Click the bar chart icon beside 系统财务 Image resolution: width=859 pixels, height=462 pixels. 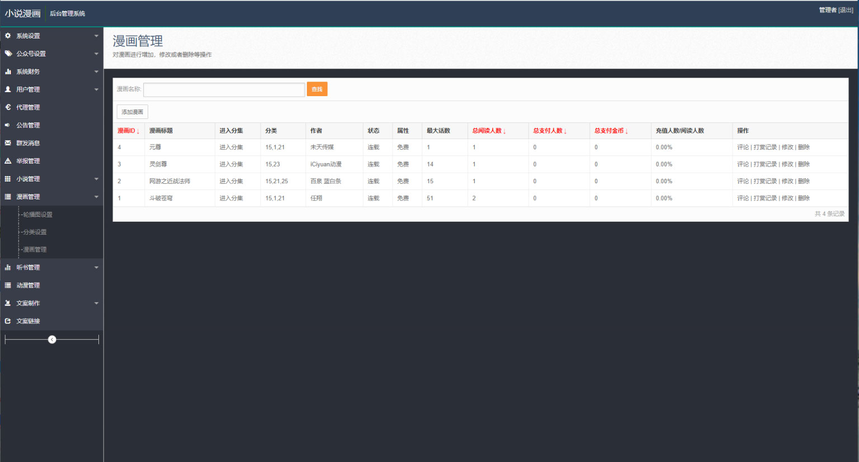pyautogui.click(x=8, y=72)
